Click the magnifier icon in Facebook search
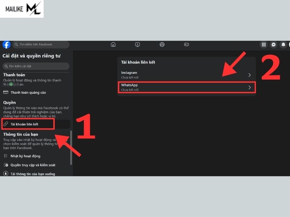Viewport: 290px width, 217px height. pyautogui.click(x=16, y=44)
